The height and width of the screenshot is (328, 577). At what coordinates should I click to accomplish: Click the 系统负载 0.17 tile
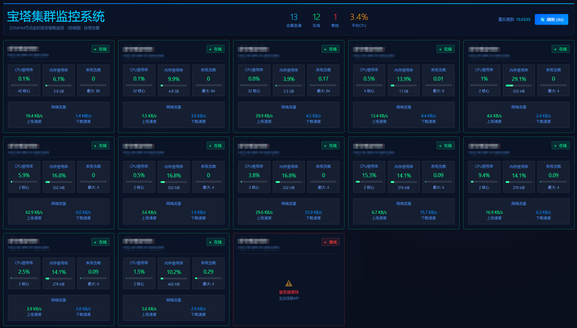pyautogui.click(x=323, y=80)
